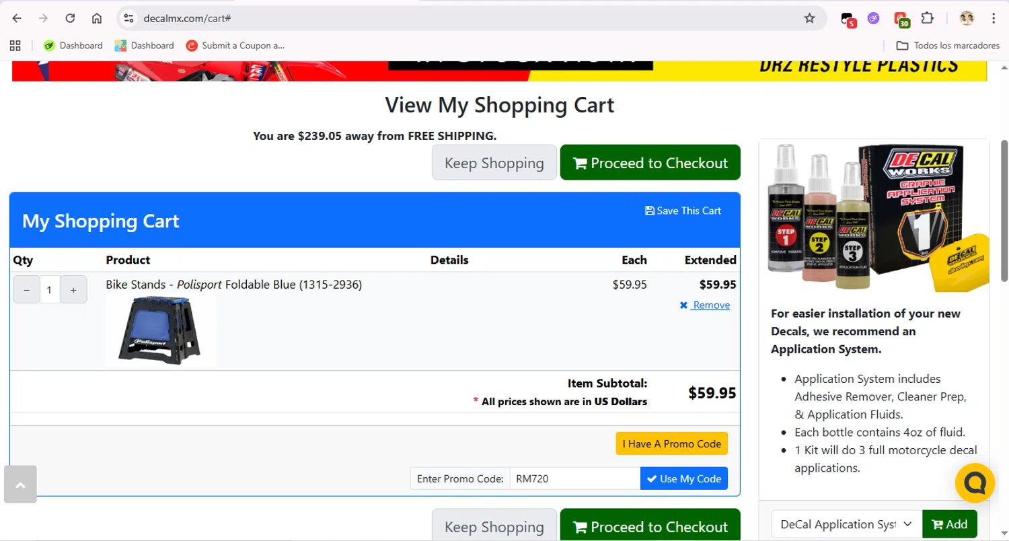Add the application system to cart
1009x541 pixels.
pyautogui.click(x=949, y=524)
